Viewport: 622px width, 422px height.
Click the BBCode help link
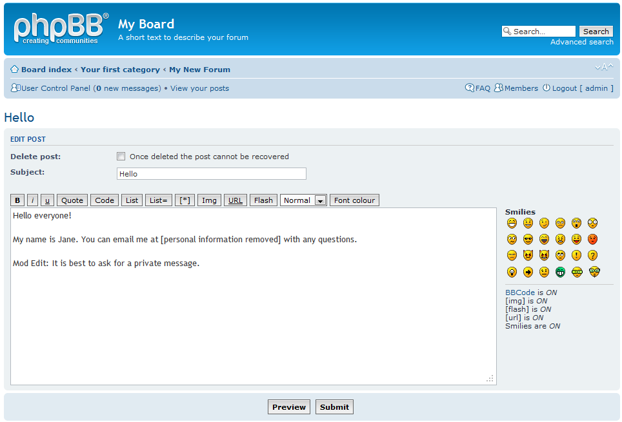(x=520, y=293)
